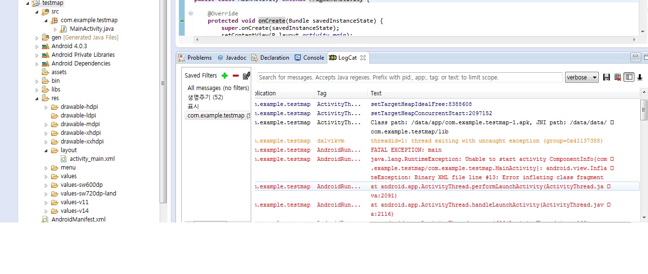Expand Android Dependencies node
The image size is (648, 274).
coord(37,64)
